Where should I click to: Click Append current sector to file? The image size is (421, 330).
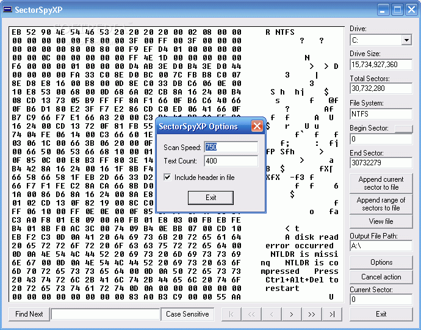(x=381, y=183)
